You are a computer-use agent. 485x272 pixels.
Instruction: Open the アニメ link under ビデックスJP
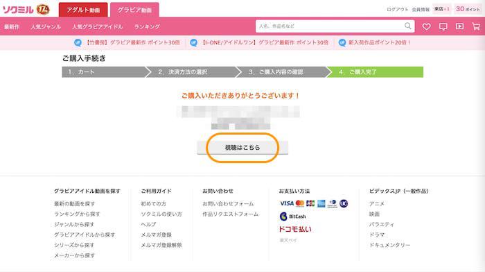pos(377,203)
